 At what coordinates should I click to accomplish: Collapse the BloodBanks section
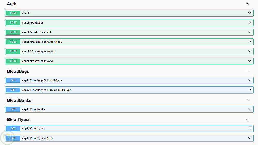click(247, 100)
